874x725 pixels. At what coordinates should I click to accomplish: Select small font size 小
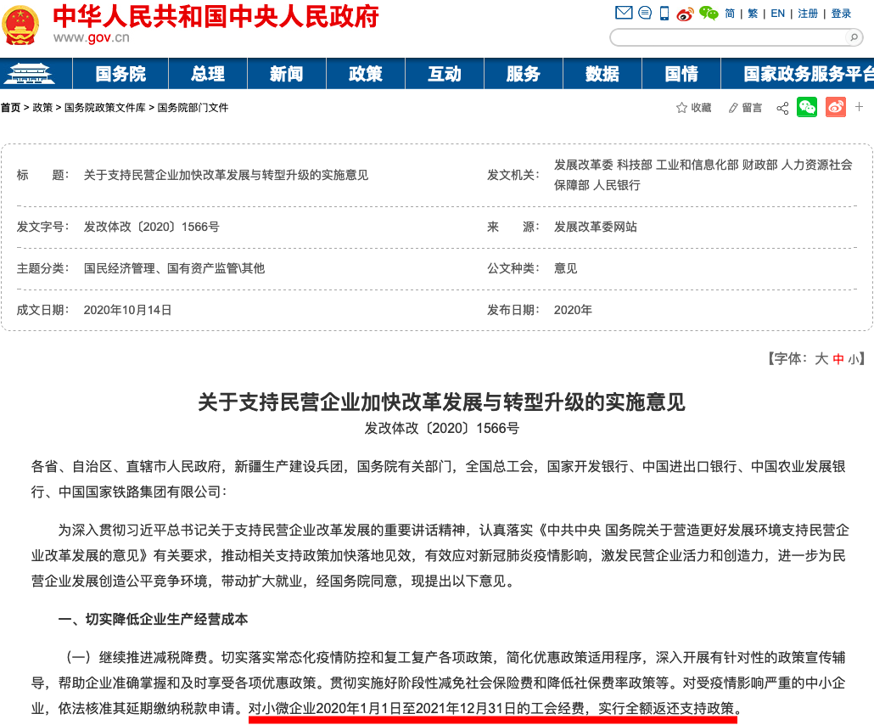853,359
